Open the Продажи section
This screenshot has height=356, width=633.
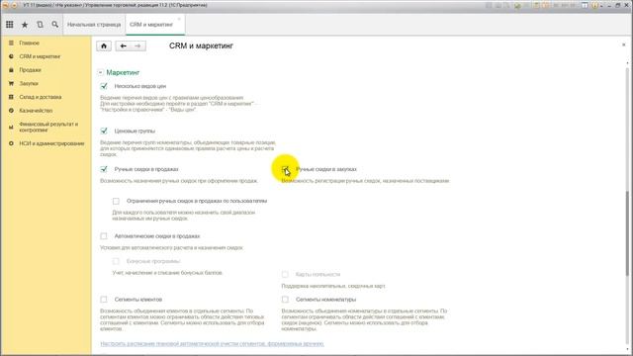[x=30, y=70]
